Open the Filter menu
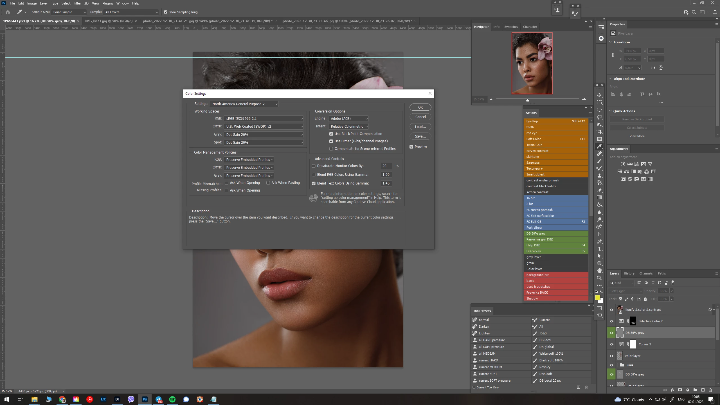The height and width of the screenshot is (405, 720). [x=77, y=3]
